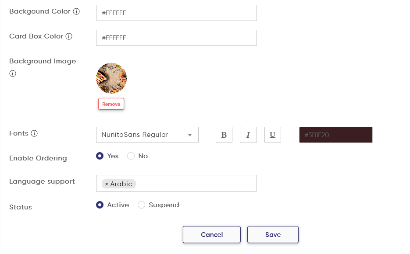Screen dimensions: 410x254
Task: Click the Background Image info icon
Action: click(12, 73)
